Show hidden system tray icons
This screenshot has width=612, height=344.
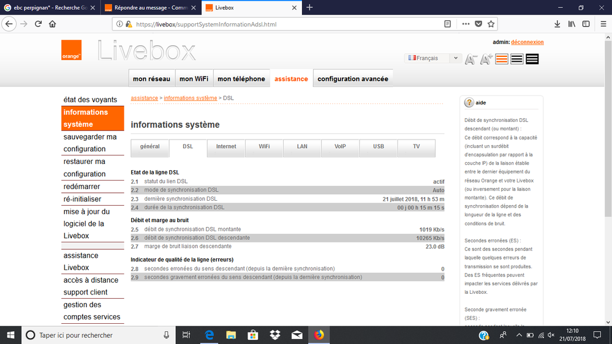[x=519, y=335]
